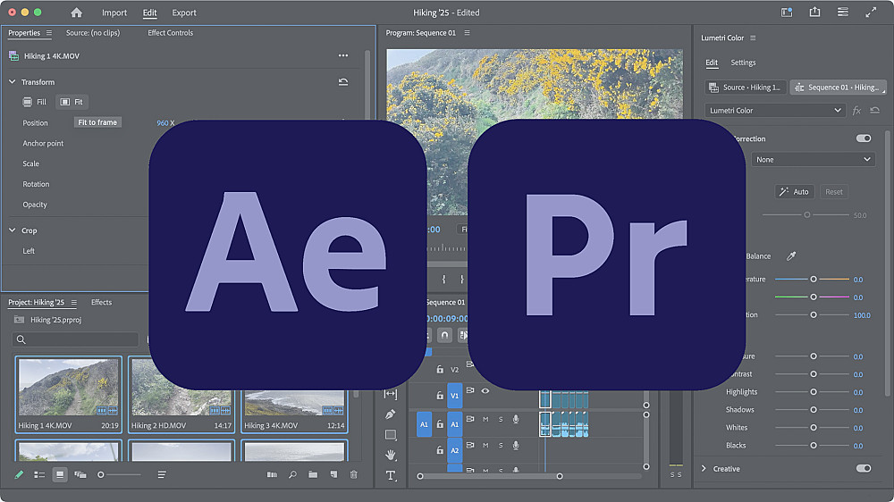Click the Source · Hiking 1 button

coord(746,88)
